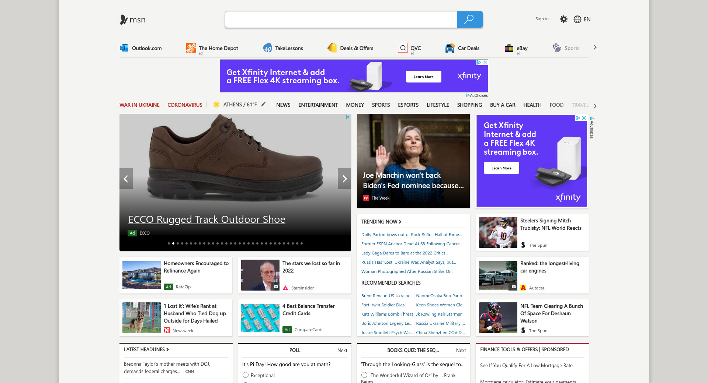
Task: Select the first carousel pagination dot
Action: pyautogui.click(x=169, y=243)
